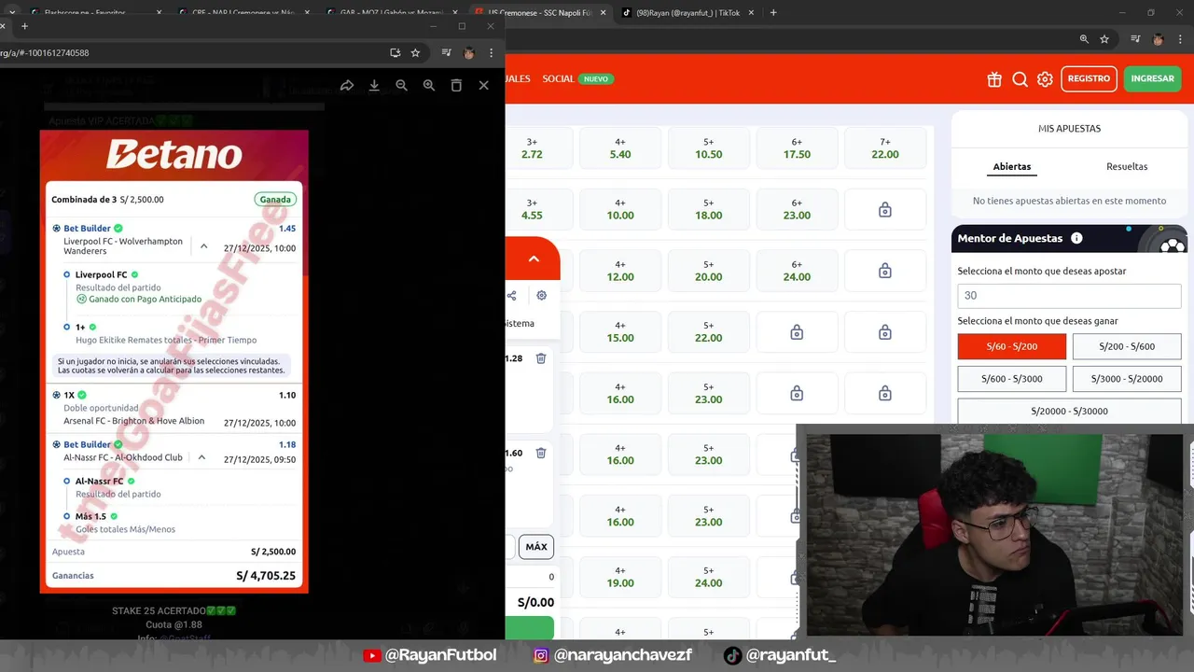Select the 4+ odds 10.00 cell

point(620,209)
